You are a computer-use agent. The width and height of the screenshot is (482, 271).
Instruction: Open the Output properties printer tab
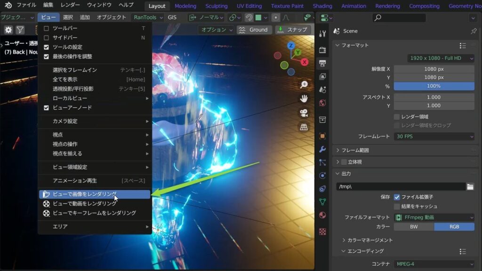(x=322, y=64)
